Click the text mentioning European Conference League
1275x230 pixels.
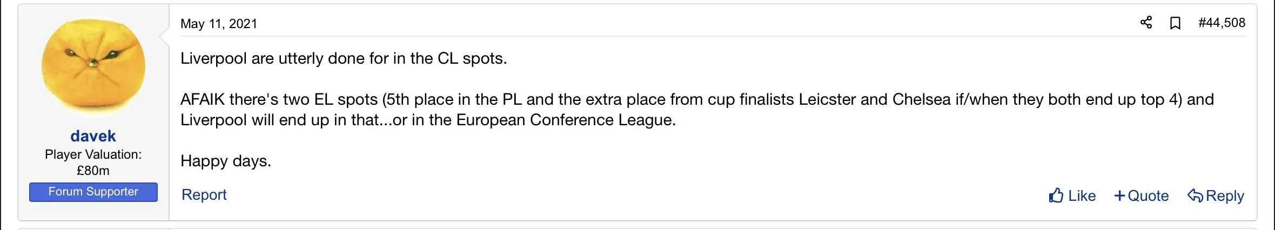(566, 120)
